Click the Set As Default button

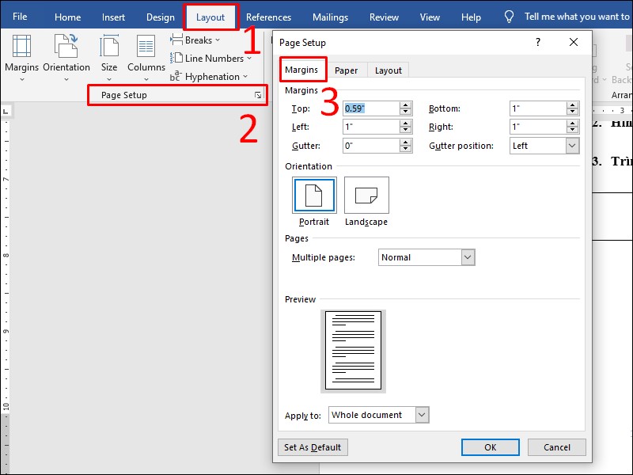(313, 447)
